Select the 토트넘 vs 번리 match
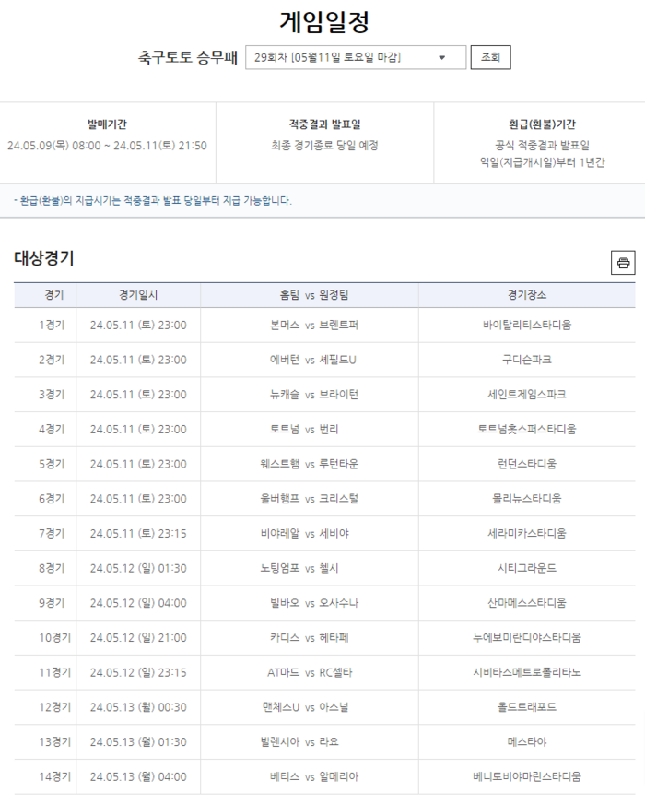645x805 pixels. (310, 429)
